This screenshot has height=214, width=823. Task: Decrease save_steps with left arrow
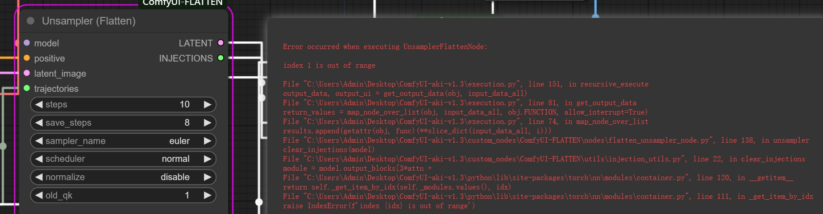pyautogui.click(x=39, y=123)
